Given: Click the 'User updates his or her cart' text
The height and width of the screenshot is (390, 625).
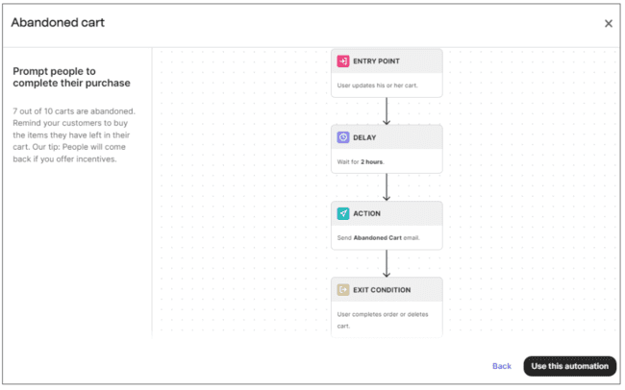Looking at the screenshot, I should point(377,85).
